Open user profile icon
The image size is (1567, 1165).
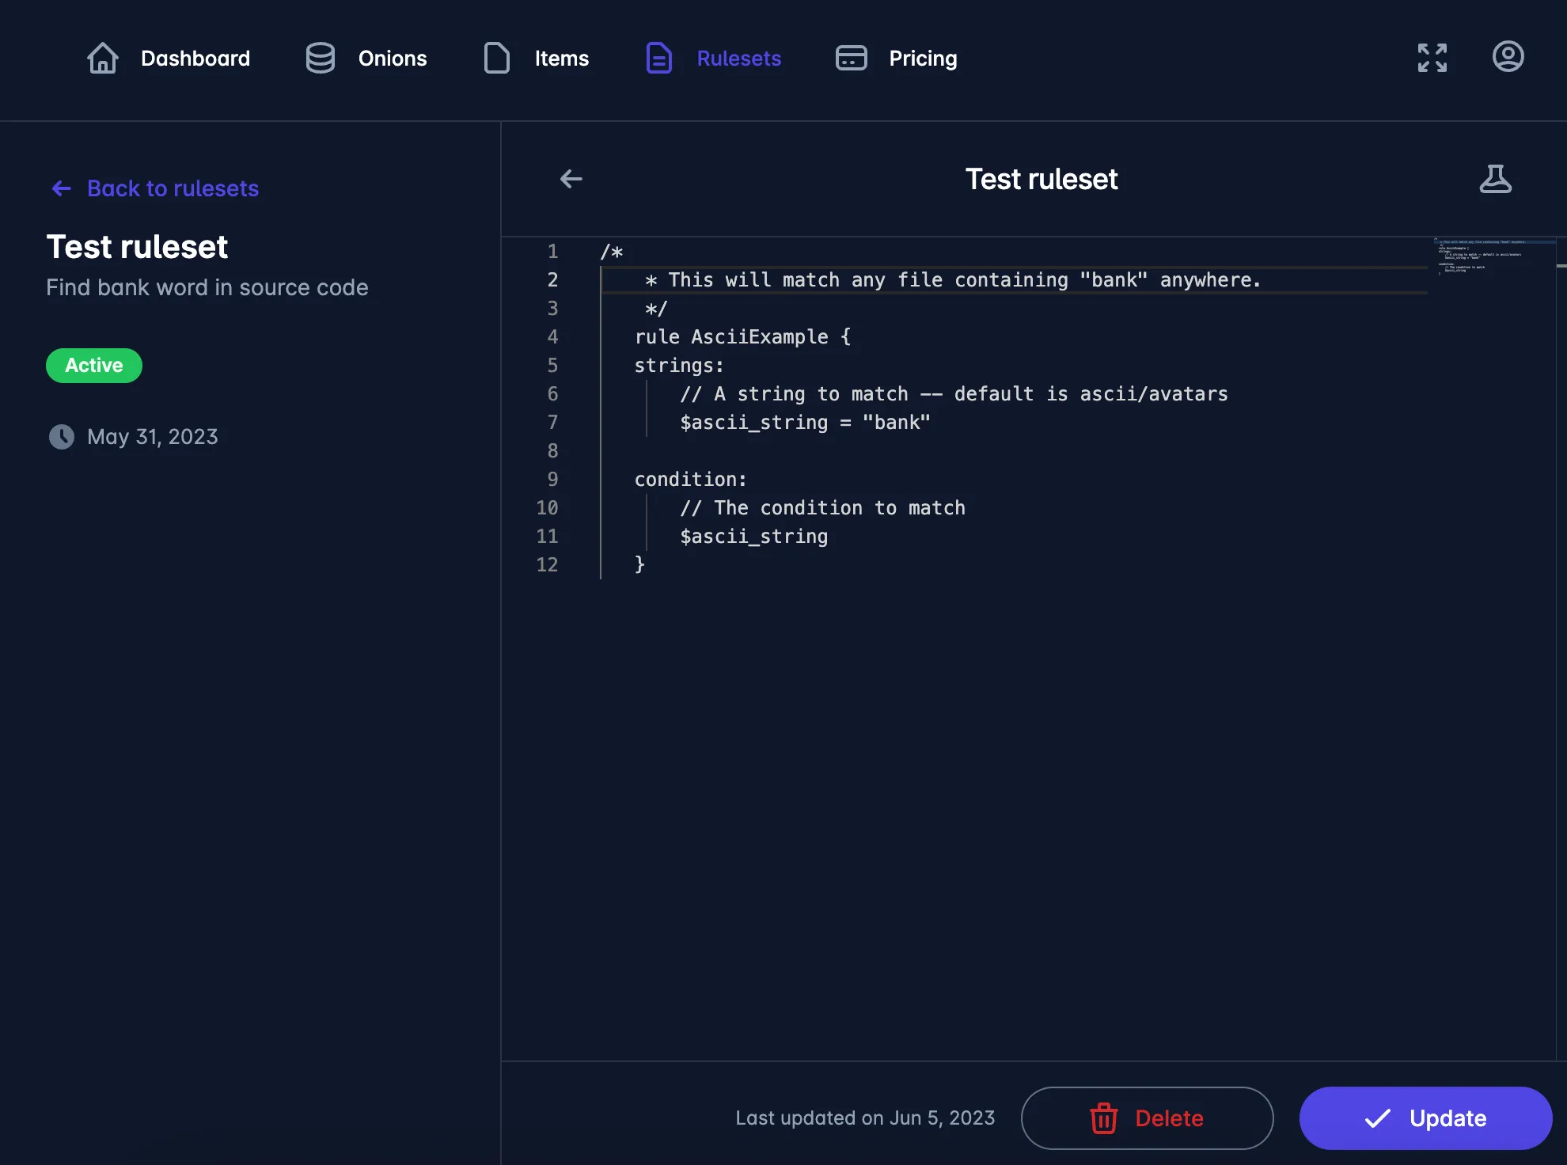tap(1506, 56)
